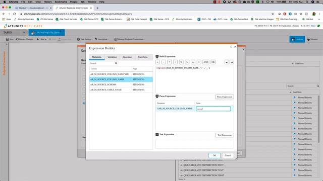This screenshot has width=323, height=181.
Task: Open the Qlik Sense Hub bookmark
Action: pyautogui.click(x=239, y=19)
